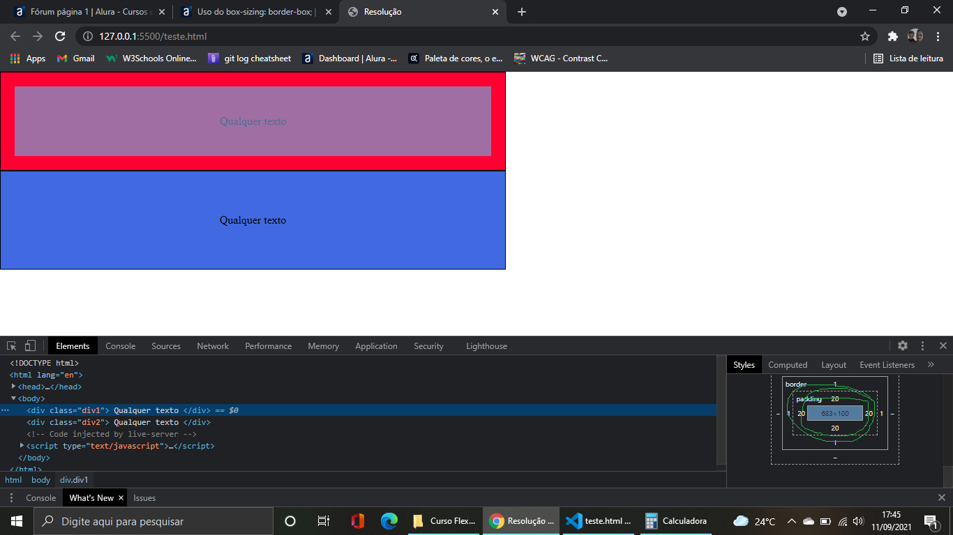The width and height of the screenshot is (953, 535).
Task: Open the DevTools Performance tab
Action: 269,346
